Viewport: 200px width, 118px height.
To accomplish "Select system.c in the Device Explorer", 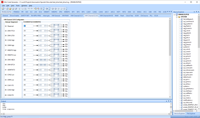I will (186, 86).
